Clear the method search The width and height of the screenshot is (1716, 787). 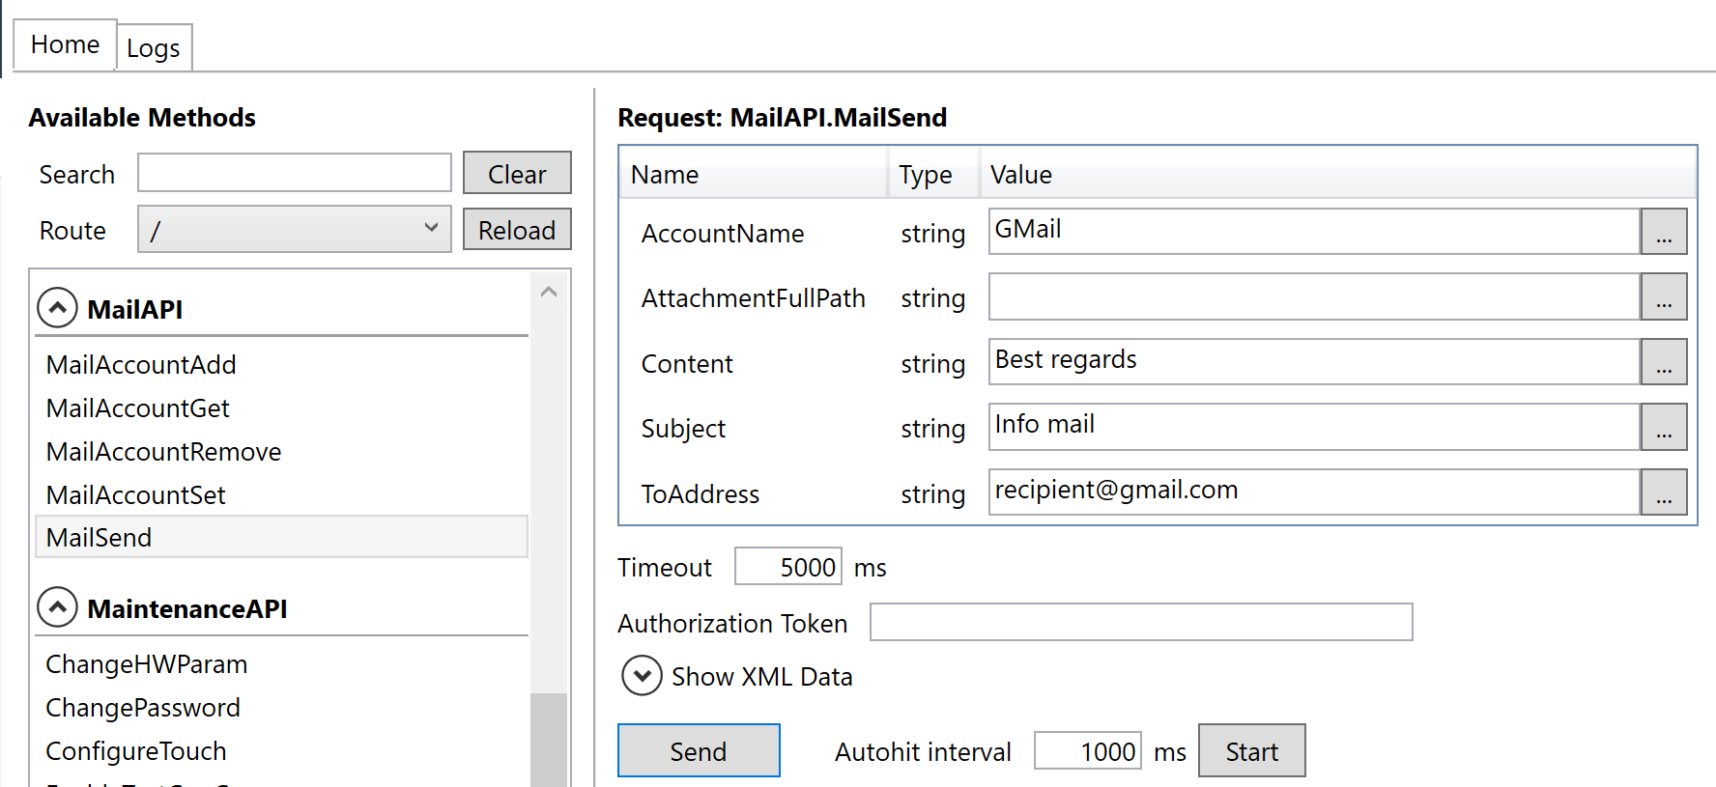click(x=517, y=174)
